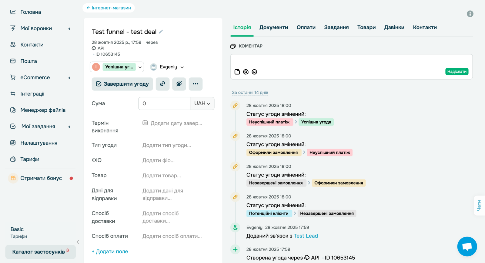Insert a mention with the @ icon

pyautogui.click(x=246, y=72)
